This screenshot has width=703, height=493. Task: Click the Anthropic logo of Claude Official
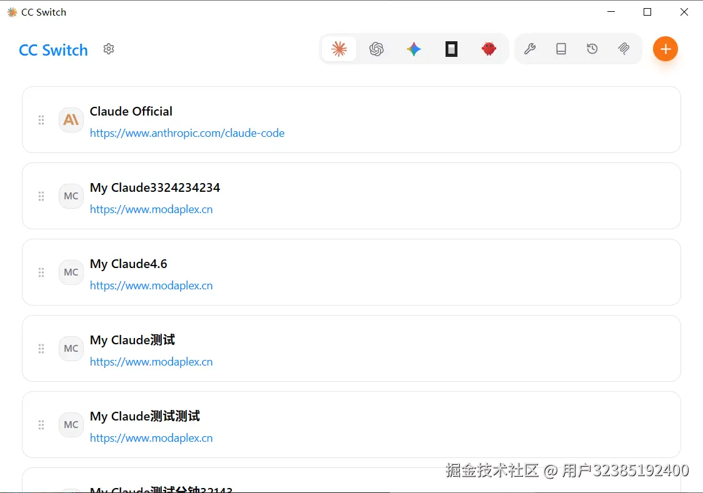point(71,120)
